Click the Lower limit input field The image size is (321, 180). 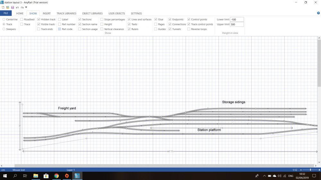(x=237, y=20)
